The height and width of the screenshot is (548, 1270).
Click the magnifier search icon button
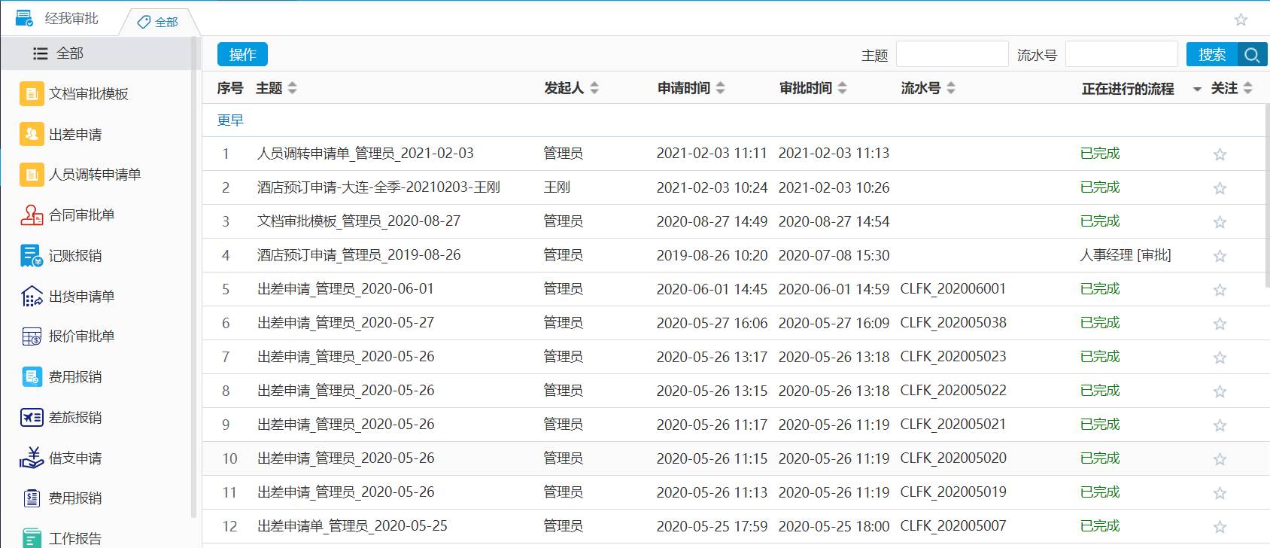coord(1252,55)
